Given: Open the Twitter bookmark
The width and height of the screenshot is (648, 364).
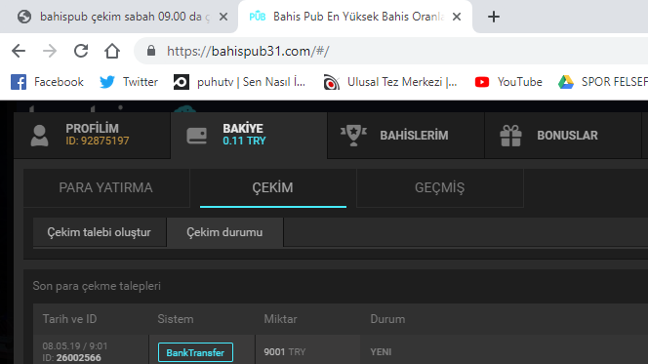Looking at the screenshot, I should click(129, 82).
